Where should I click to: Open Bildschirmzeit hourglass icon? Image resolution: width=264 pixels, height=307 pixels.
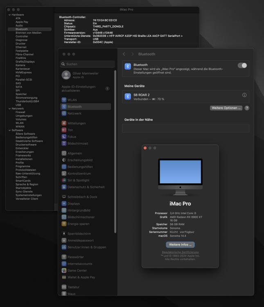(64, 144)
